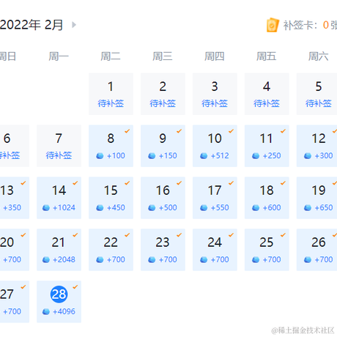Click the ore icon beside +300

coord(308,156)
